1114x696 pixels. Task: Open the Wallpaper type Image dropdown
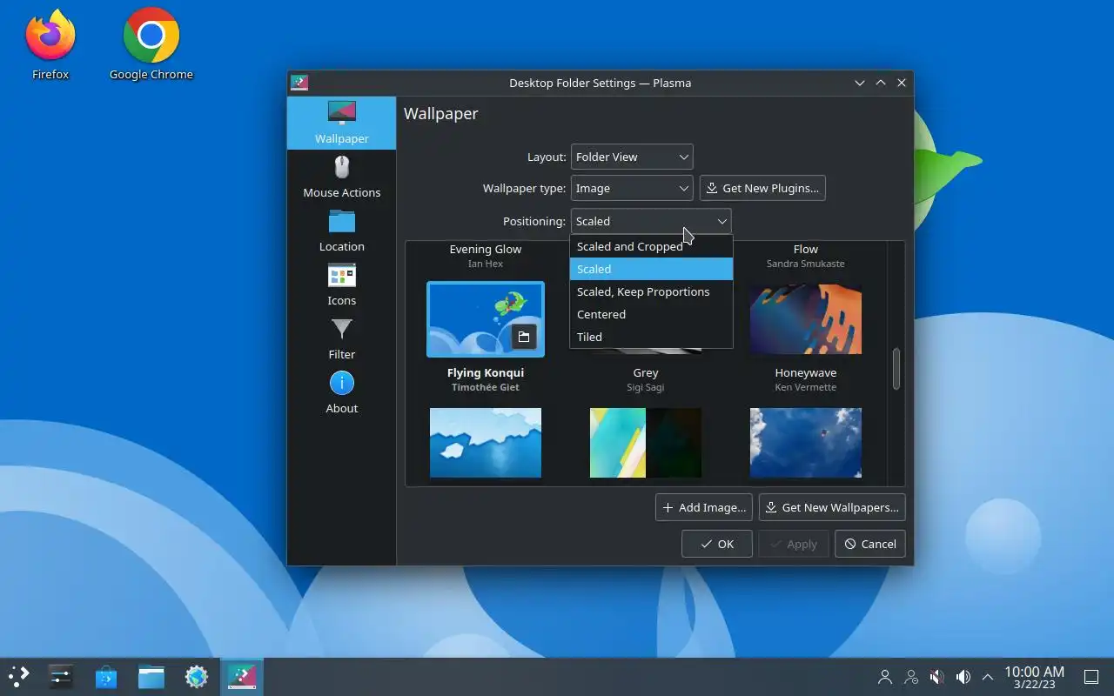click(632, 188)
